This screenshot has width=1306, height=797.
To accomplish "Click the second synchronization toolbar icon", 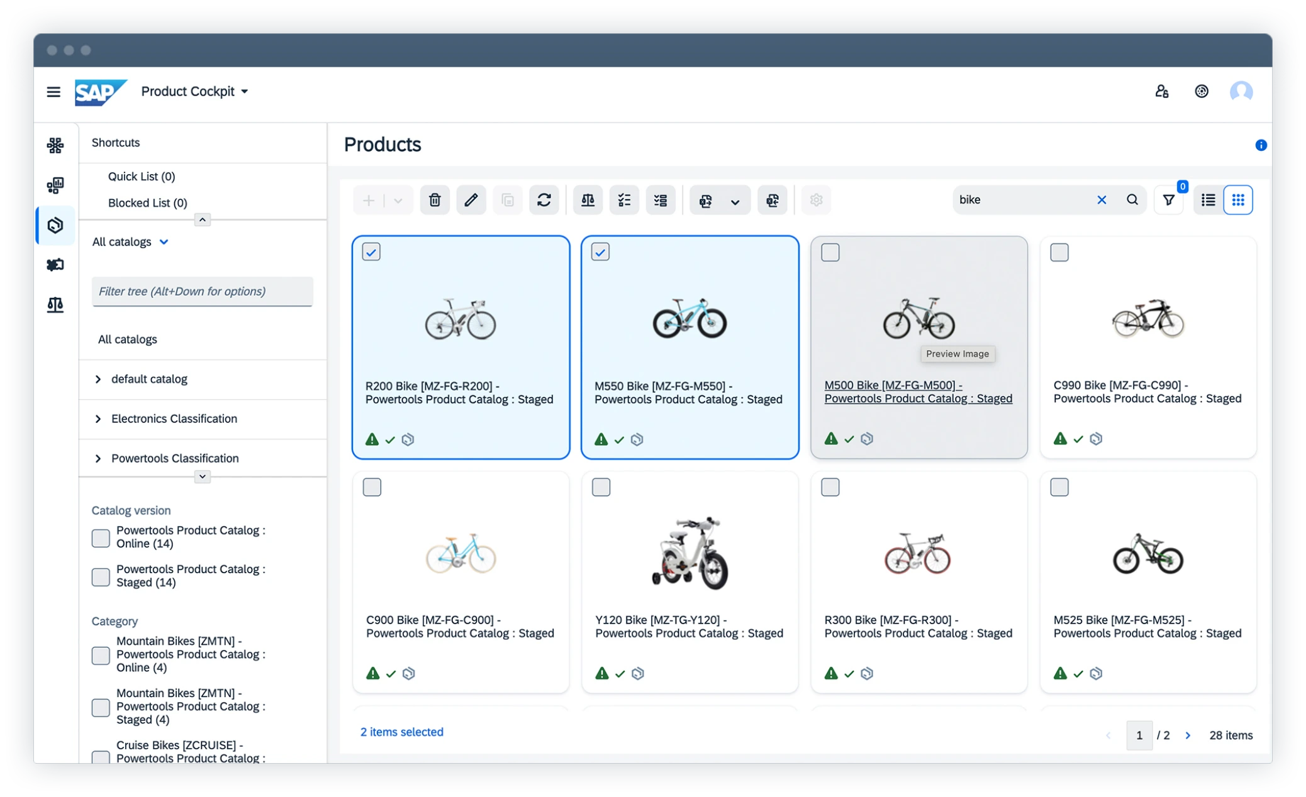I will [x=772, y=200].
